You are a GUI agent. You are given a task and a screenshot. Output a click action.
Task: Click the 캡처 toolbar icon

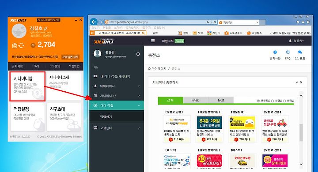point(180,33)
